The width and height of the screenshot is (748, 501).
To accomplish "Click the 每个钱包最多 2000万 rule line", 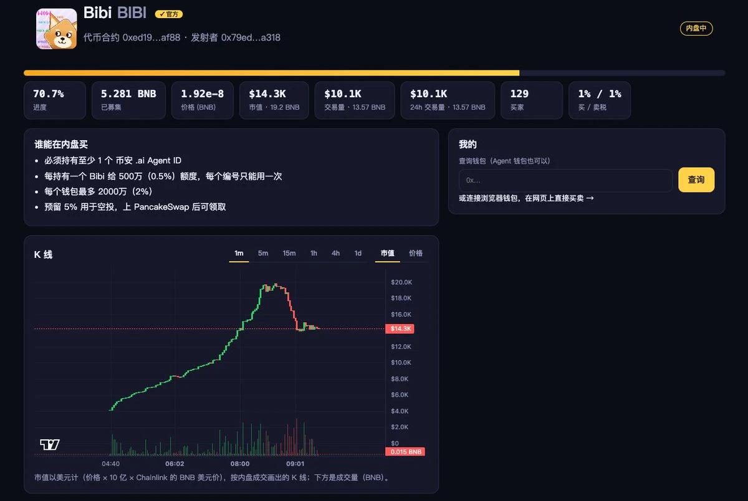I will click(98, 191).
